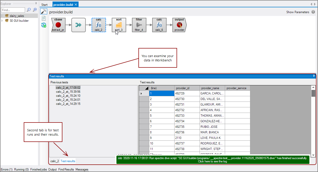The height and width of the screenshot is (172, 318).
Task: Open the Running (0) panel tab
Action: [x=21, y=169]
